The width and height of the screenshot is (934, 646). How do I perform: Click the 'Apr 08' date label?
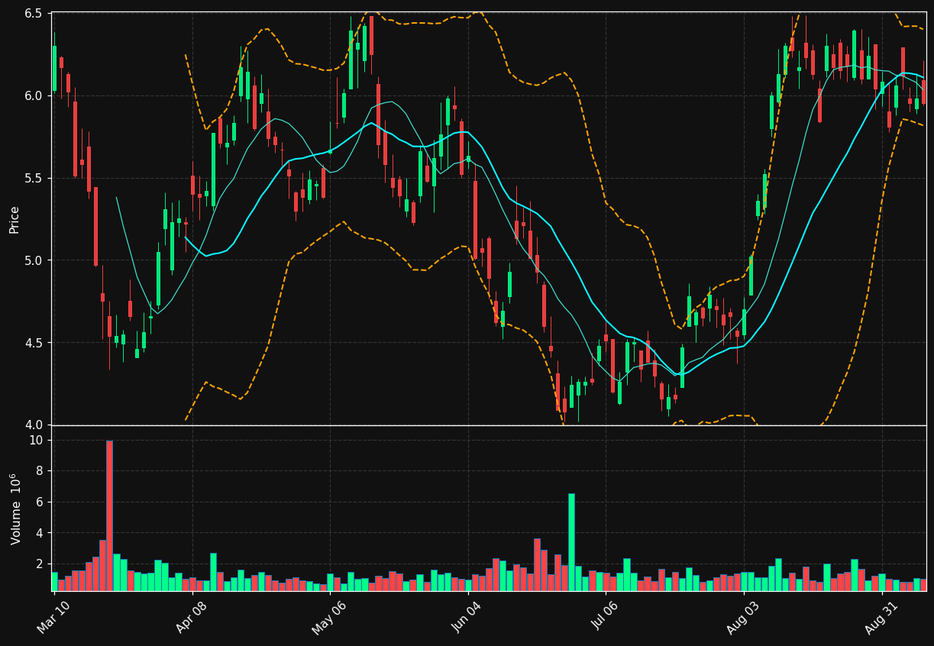point(191,618)
